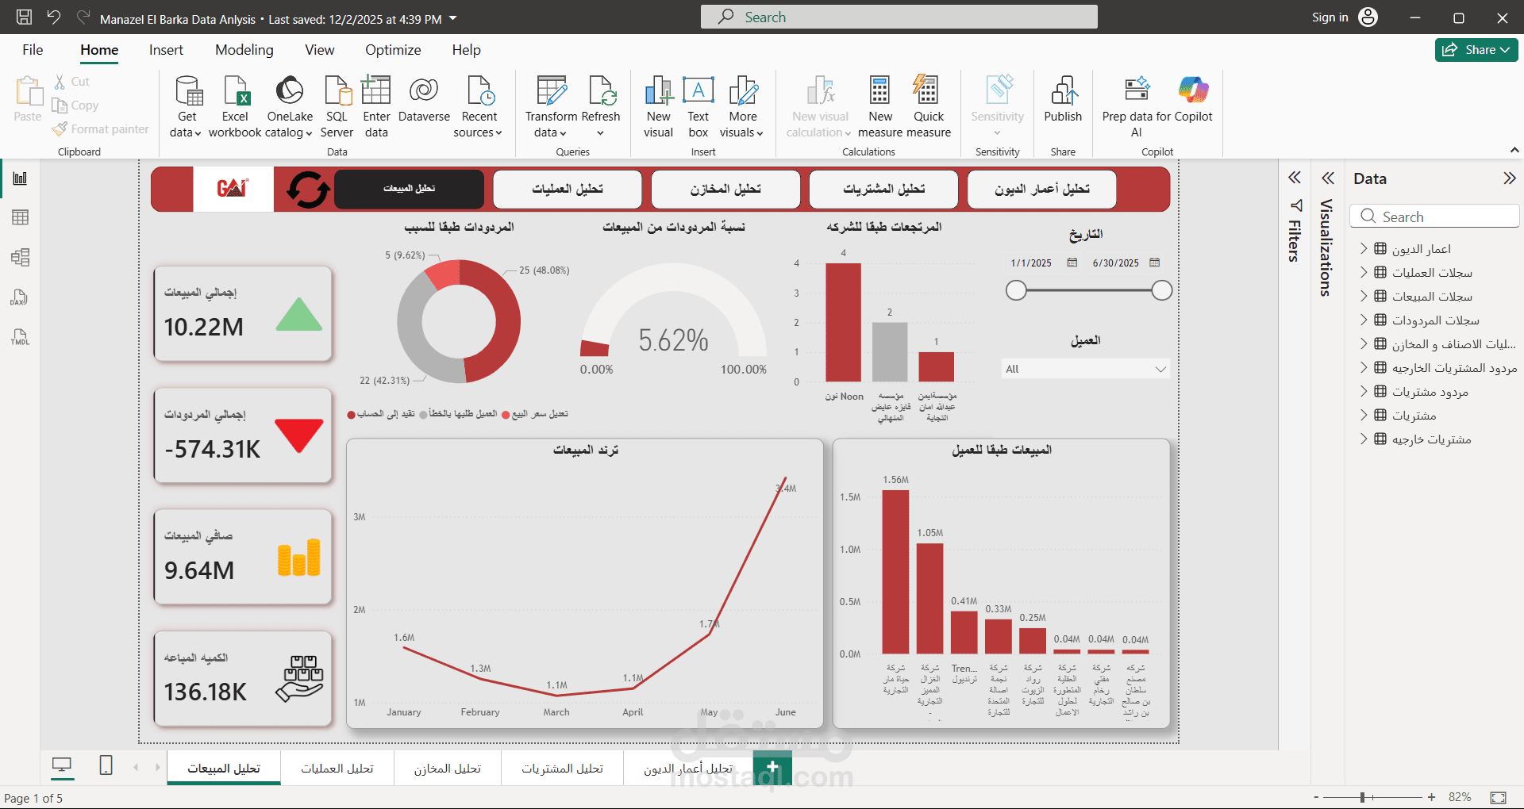Collapse the ribbon with the chevron
The image size is (1524, 809).
point(1514,150)
